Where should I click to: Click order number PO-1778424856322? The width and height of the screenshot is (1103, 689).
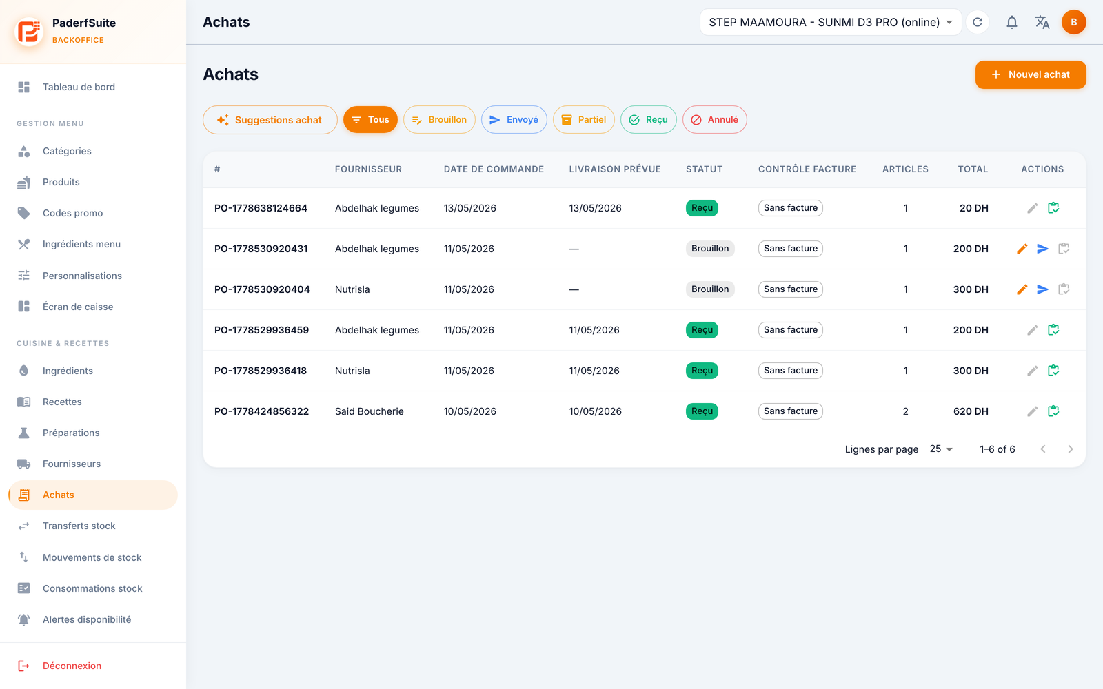coord(261,411)
